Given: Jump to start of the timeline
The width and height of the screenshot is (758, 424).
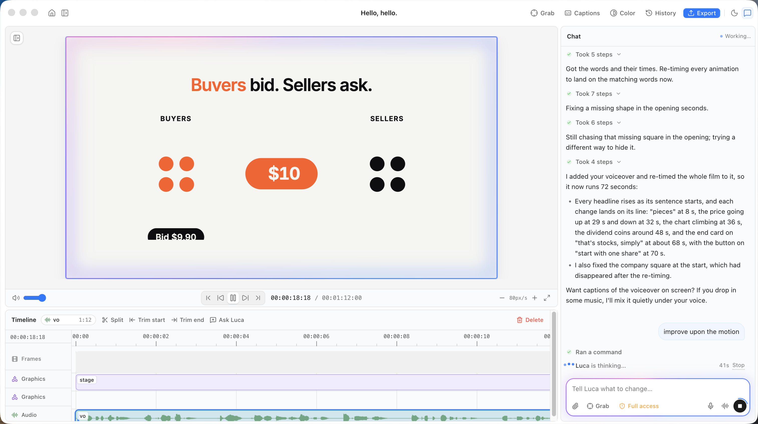Looking at the screenshot, I should click(208, 298).
